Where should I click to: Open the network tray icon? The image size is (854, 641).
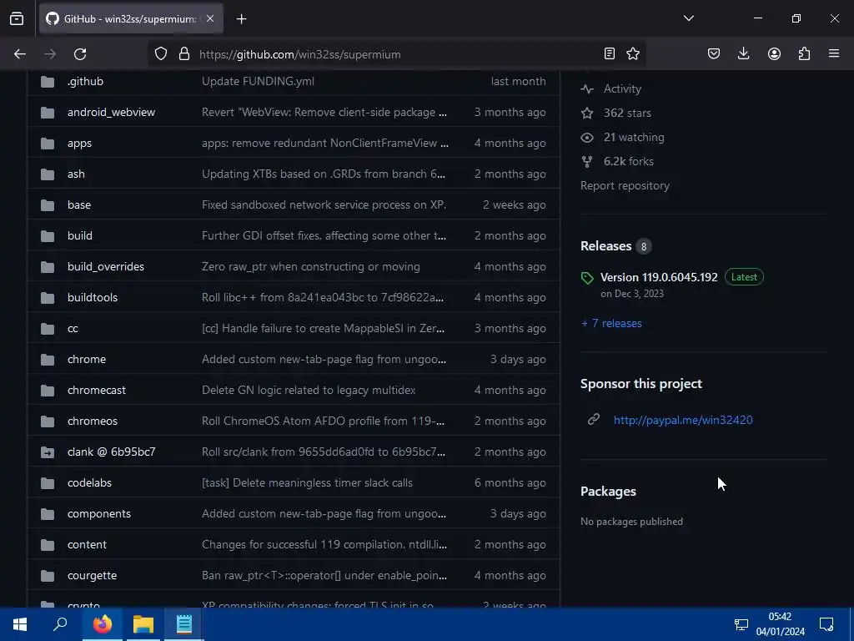pos(741,624)
